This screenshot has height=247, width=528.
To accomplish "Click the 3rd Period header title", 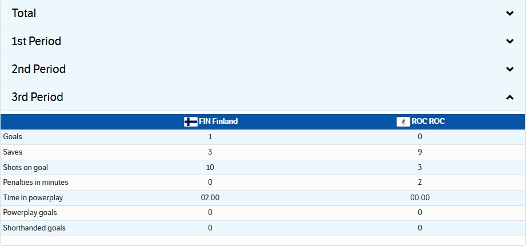I will pos(37,97).
